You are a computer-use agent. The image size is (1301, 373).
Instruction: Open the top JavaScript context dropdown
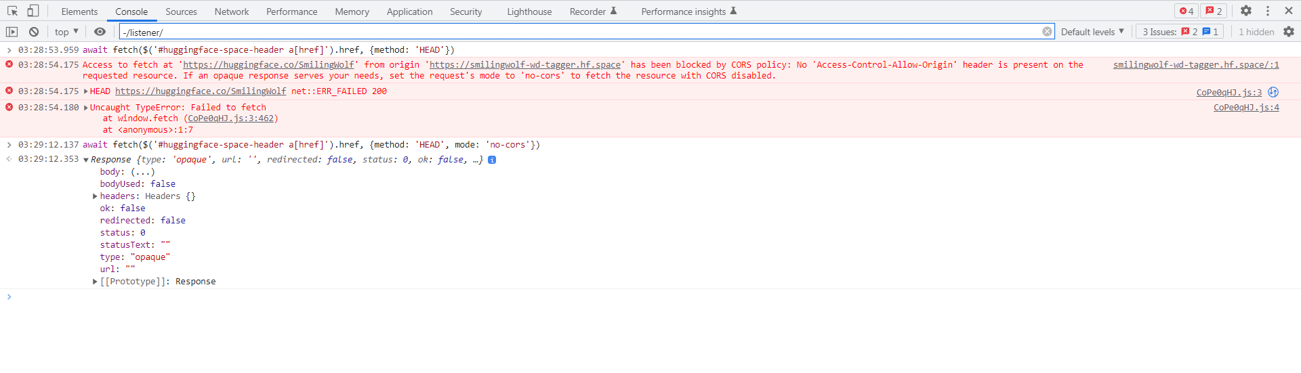[66, 32]
